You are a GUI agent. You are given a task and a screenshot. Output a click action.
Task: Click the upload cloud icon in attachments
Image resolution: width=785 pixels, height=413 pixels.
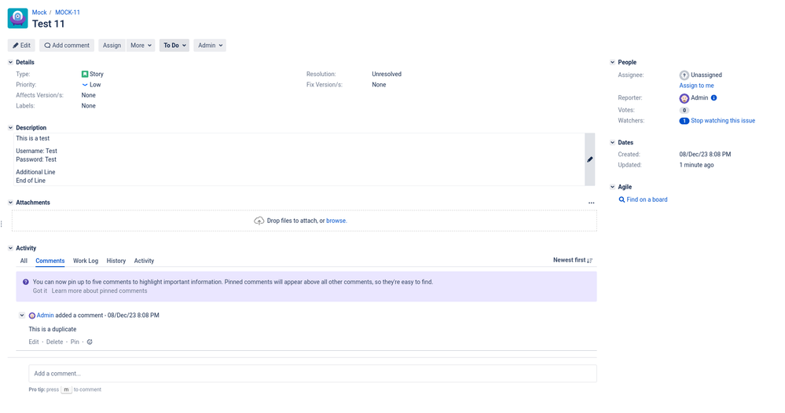tap(259, 221)
